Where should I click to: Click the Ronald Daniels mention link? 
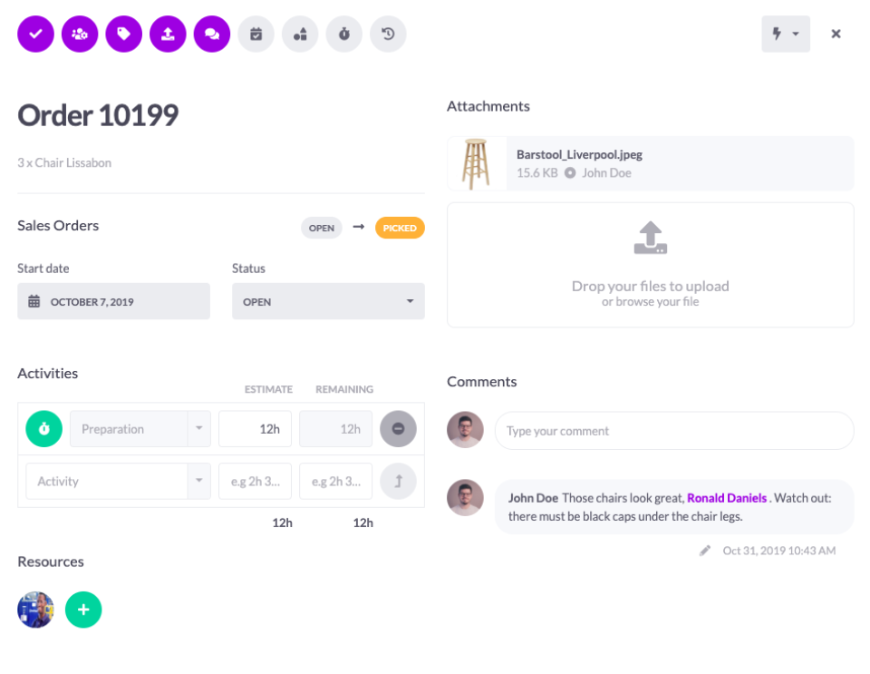(x=727, y=498)
